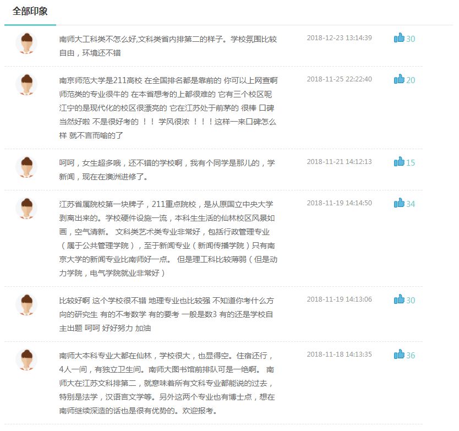The height and width of the screenshot is (431, 459).
Task: Like the review dated 2018-11-19 14:13:06
Action: click(x=399, y=299)
